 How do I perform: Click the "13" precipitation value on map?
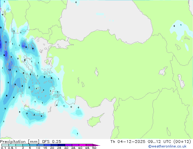coord(9,70)
